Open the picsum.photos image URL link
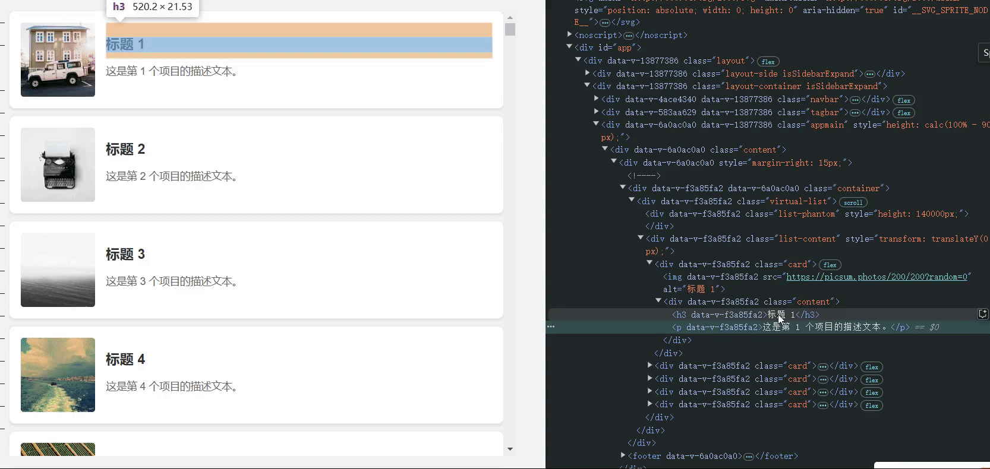Image resolution: width=990 pixels, height=469 pixels. point(878,277)
